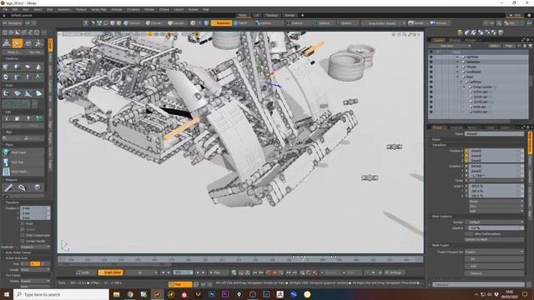The image size is (534, 300).
Task: Collapse the Roof item in tree
Action: click(x=457, y=77)
